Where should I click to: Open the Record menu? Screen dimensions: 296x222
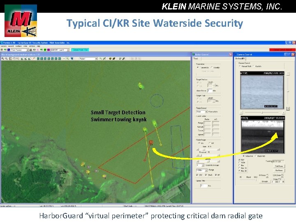click(11, 46)
